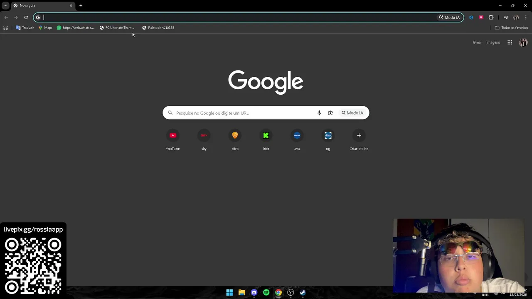The height and width of the screenshot is (299, 532).
Task: Open the Google account avatar on page
Action: tap(523, 42)
